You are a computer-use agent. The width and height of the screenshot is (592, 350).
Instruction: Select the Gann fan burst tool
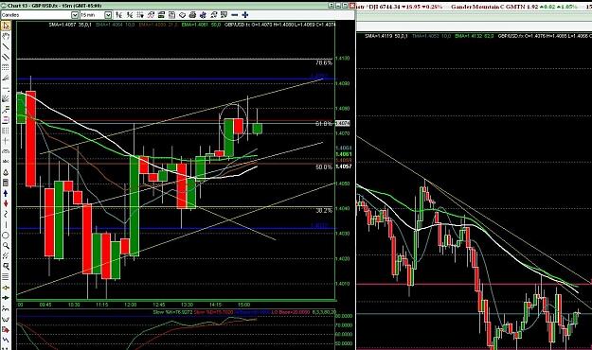point(6,98)
